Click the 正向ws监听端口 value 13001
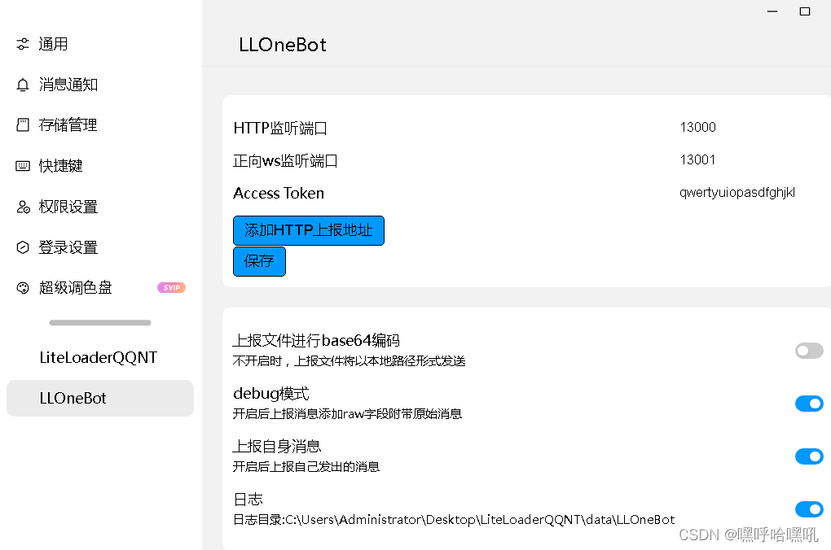Image resolution: width=831 pixels, height=550 pixels. tap(697, 160)
